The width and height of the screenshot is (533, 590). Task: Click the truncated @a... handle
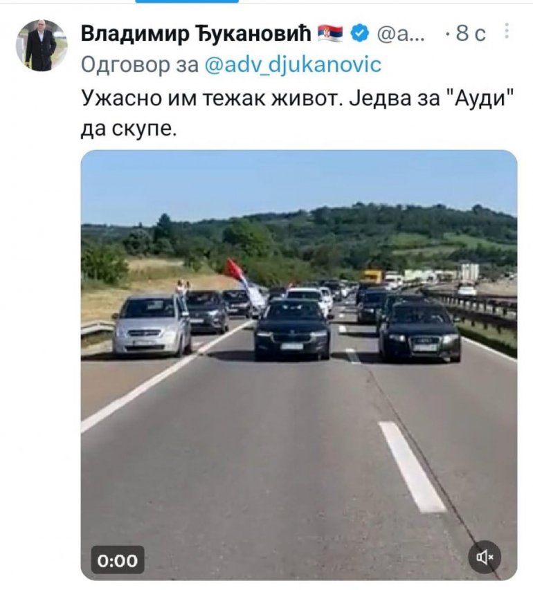[401, 34]
